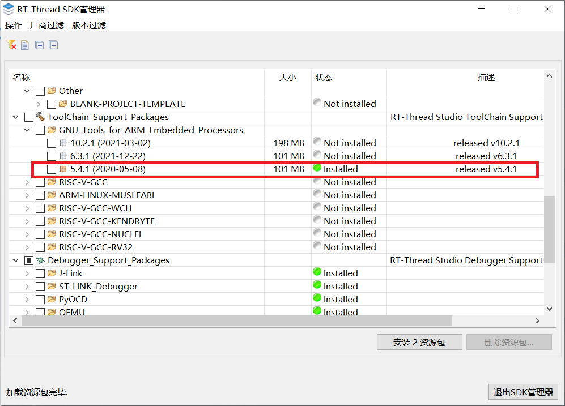Screen dimensions: 565x406
Task: Expand the ARM-LINUX-MUSLEABI node
Action: click(27, 195)
